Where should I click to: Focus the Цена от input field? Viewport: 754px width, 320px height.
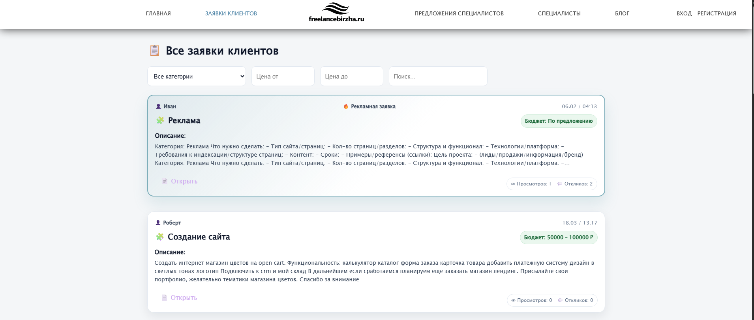(x=283, y=76)
